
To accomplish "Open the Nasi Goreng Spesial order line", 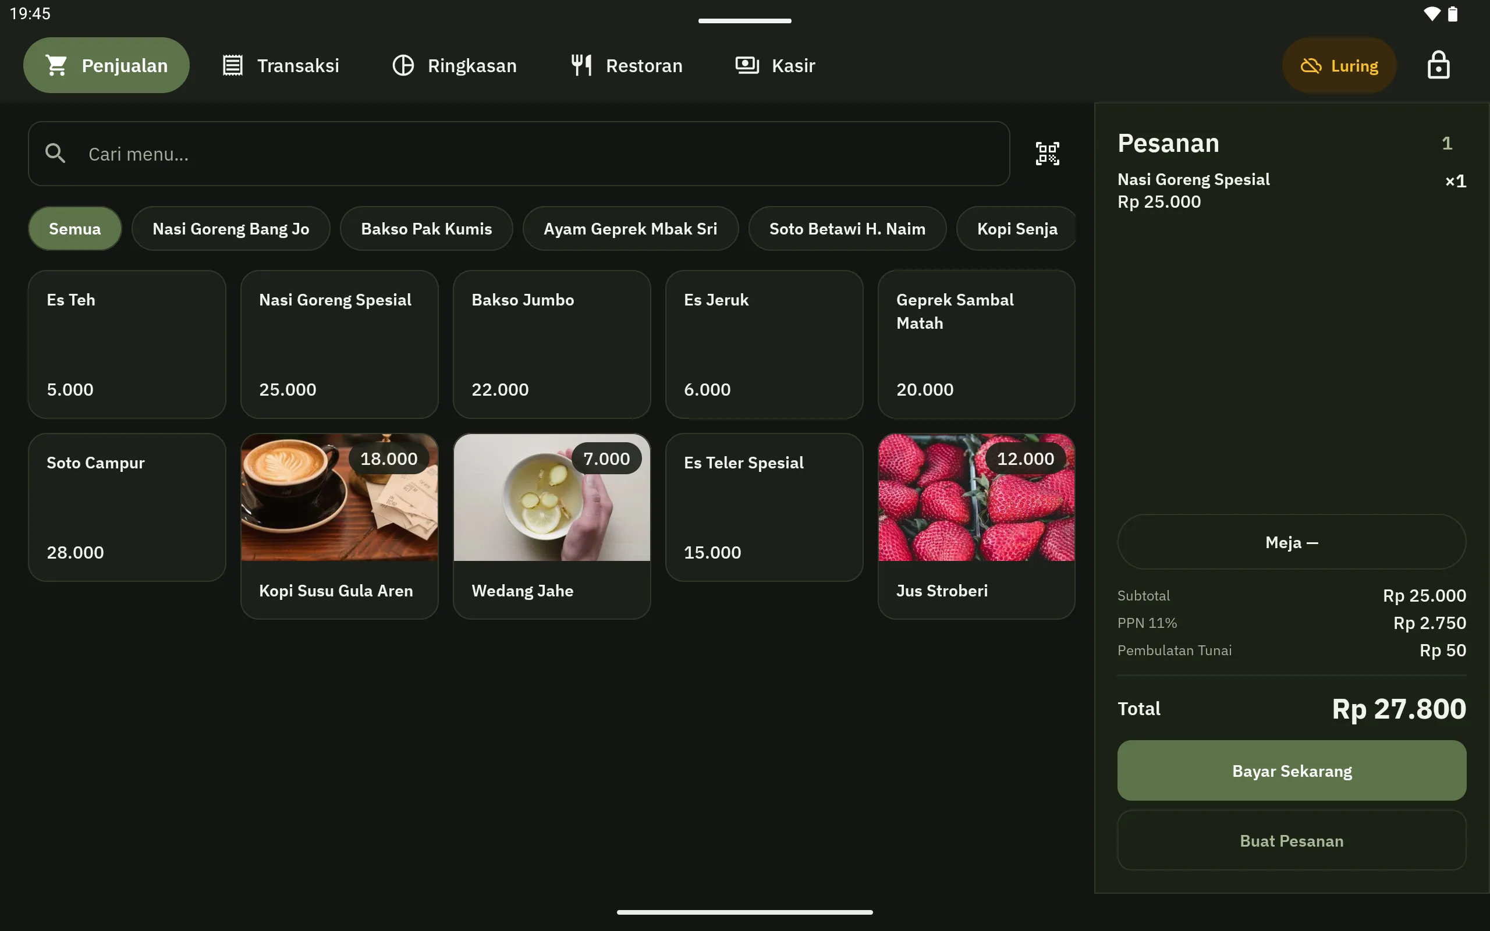I will (x=1292, y=190).
